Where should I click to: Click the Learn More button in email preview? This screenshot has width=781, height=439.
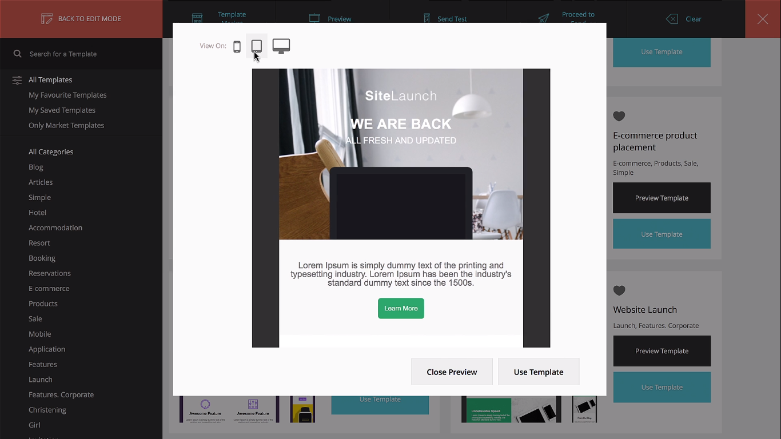coord(401,308)
